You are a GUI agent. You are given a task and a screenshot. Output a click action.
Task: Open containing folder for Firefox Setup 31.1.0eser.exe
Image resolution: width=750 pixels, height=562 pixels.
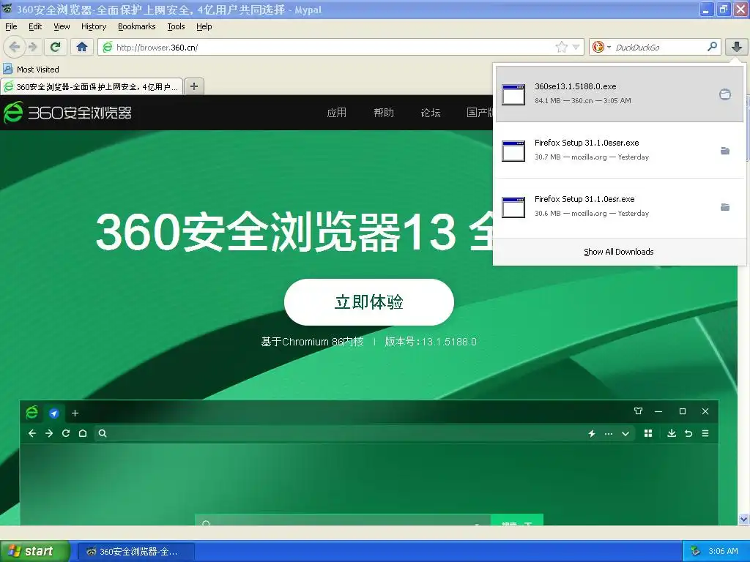724,151
